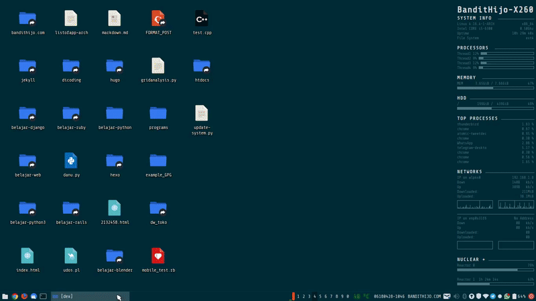Open Thunderbird from the taskbar launcher
This screenshot has height=301, width=536.
click(x=33, y=296)
